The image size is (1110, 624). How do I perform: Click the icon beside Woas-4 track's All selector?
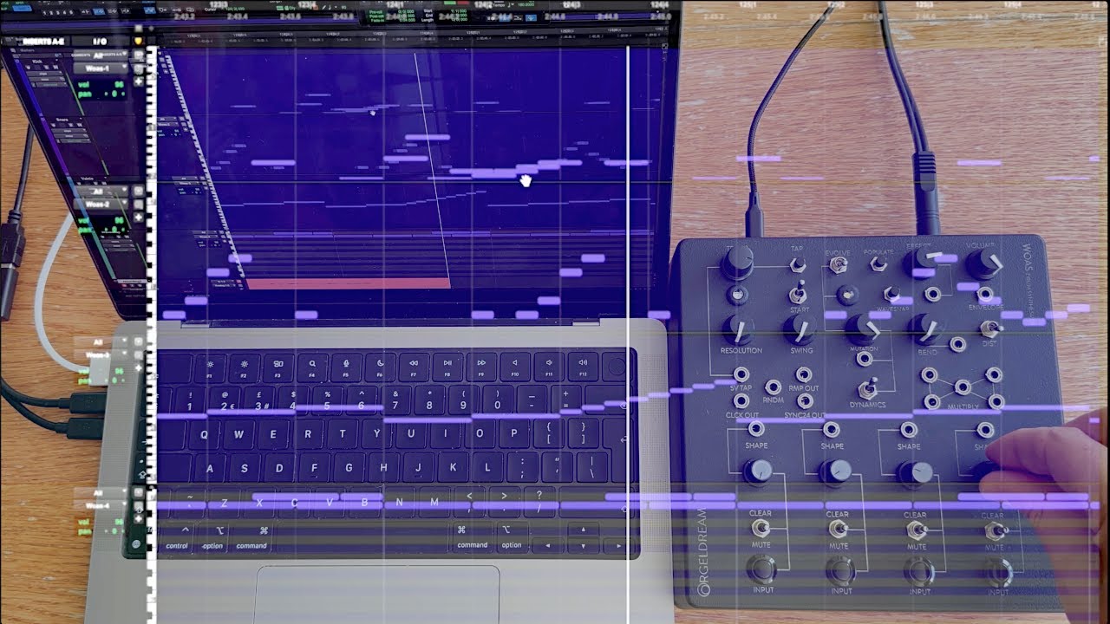[x=139, y=492]
